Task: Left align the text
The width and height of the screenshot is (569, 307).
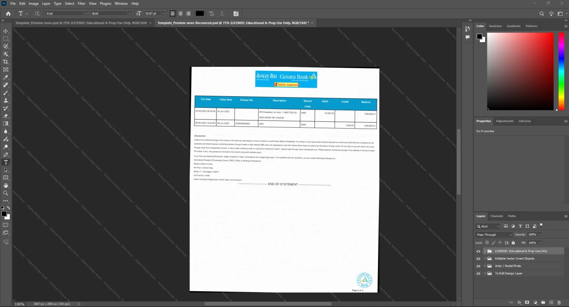Action: (173, 14)
